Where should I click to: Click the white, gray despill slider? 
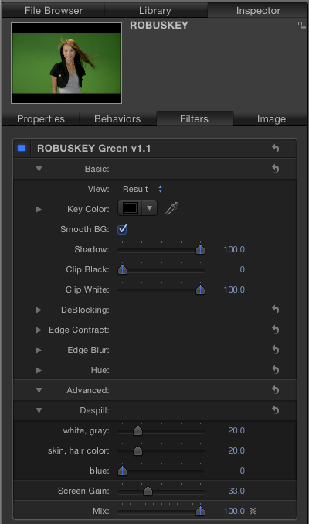138,430
